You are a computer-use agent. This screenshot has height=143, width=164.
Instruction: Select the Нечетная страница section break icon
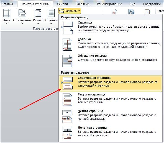[67, 133]
